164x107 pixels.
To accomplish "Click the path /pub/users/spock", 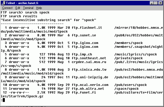I will click(131, 85).
